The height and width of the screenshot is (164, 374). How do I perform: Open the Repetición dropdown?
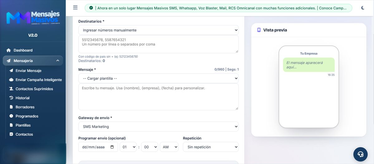coord(211,147)
